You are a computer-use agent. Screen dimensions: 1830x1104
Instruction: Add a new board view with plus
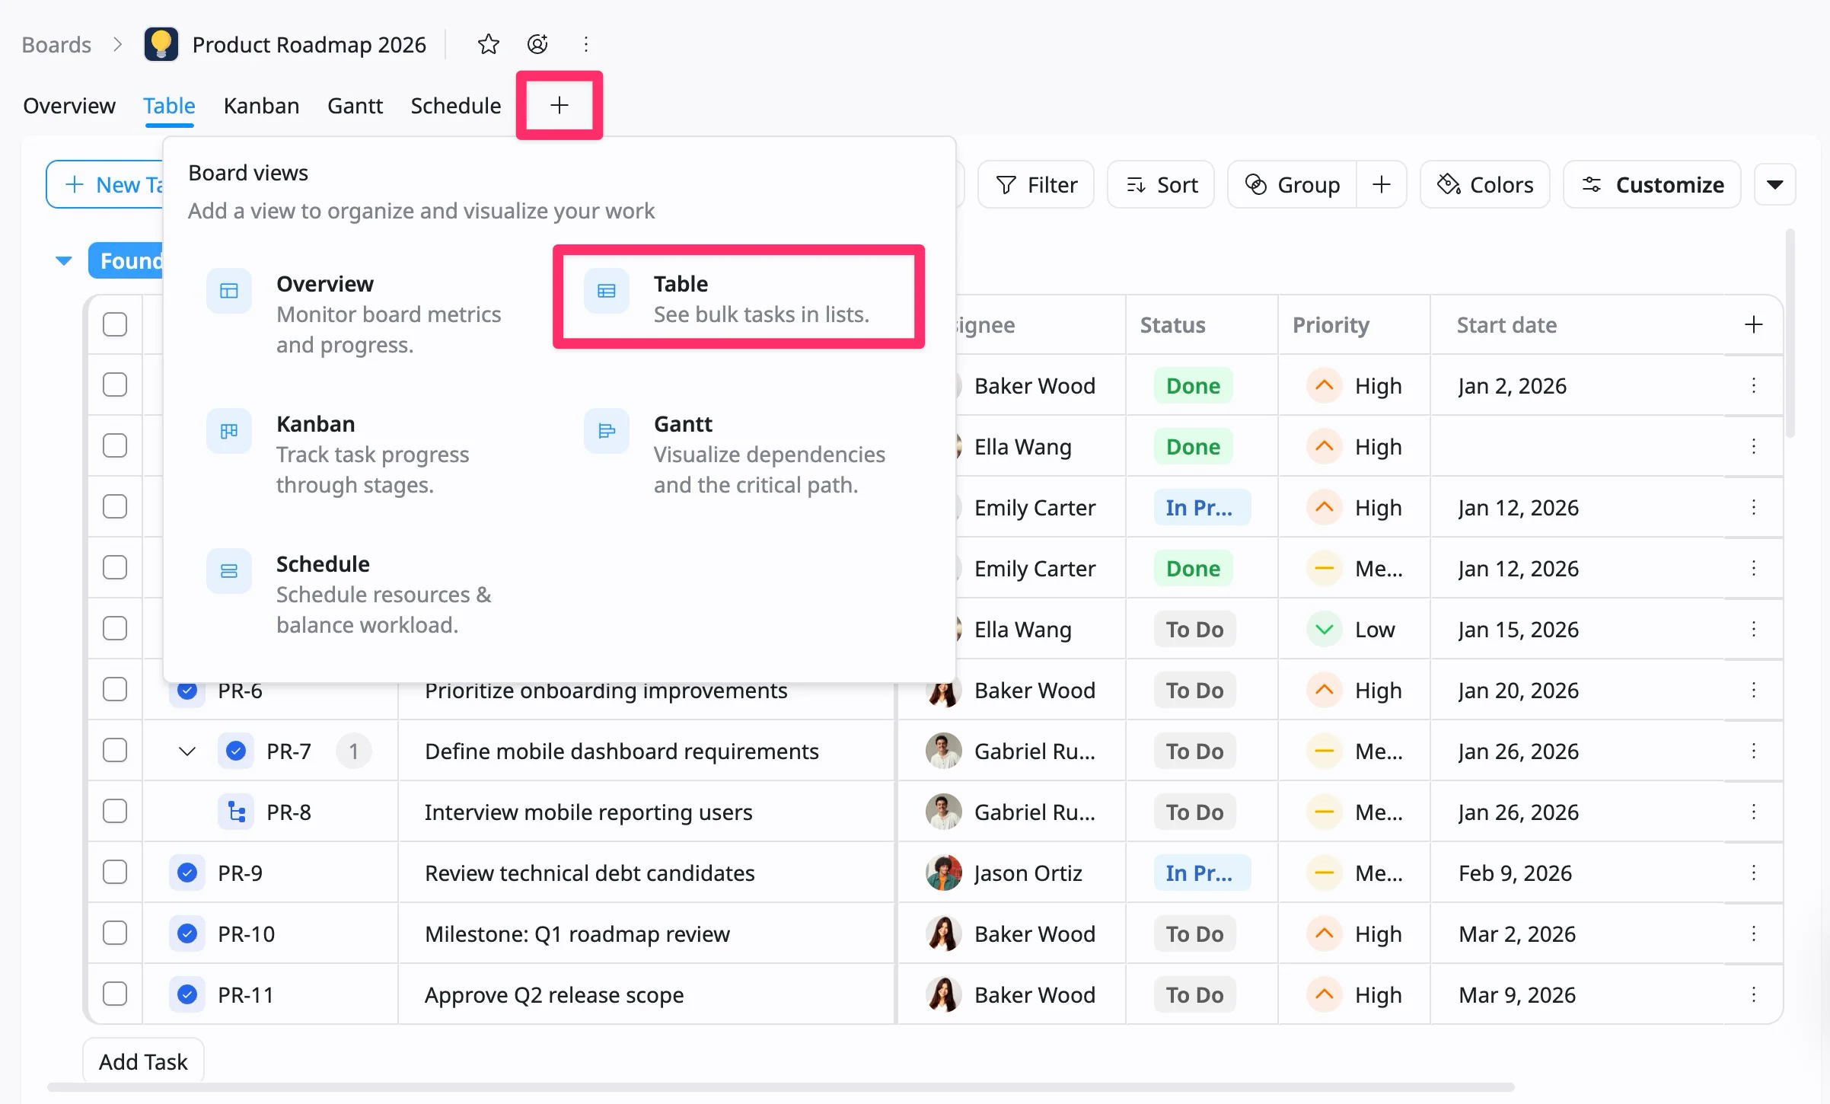(x=560, y=105)
